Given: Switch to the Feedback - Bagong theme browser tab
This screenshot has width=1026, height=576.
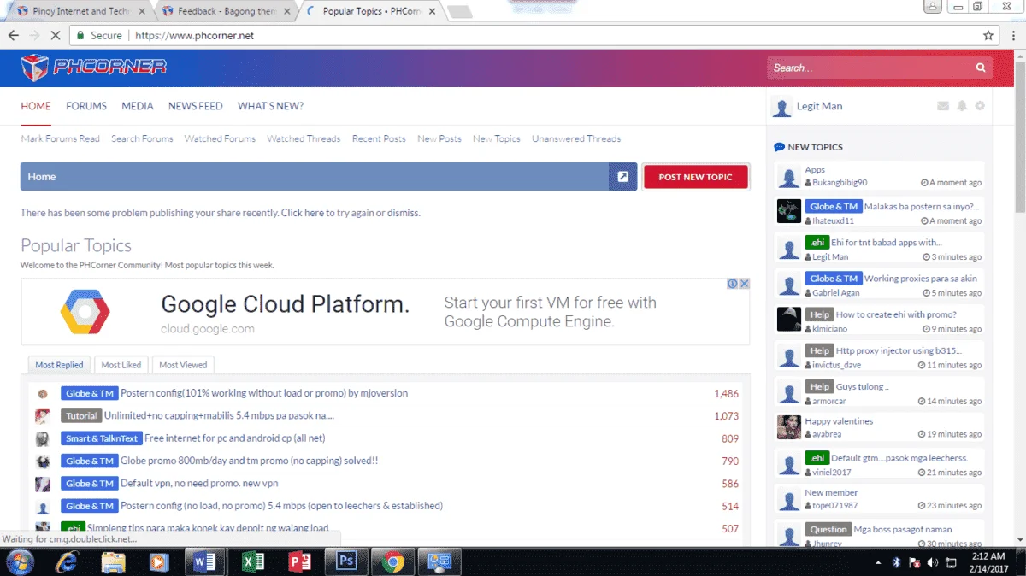Looking at the screenshot, I should (227, 11).
